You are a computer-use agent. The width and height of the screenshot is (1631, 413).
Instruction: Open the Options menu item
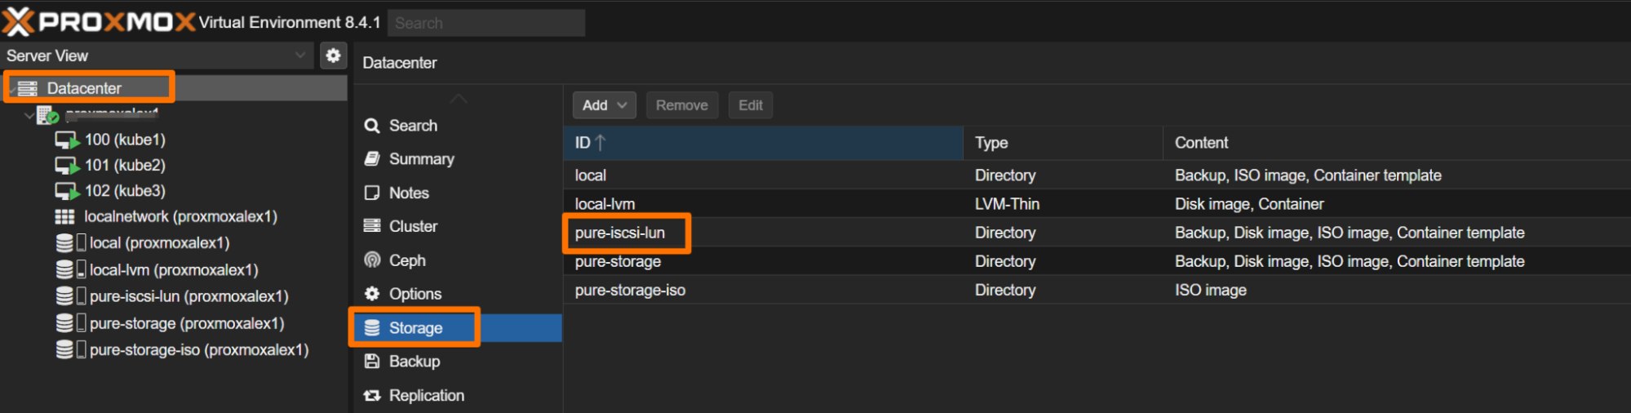coord(414,294)
